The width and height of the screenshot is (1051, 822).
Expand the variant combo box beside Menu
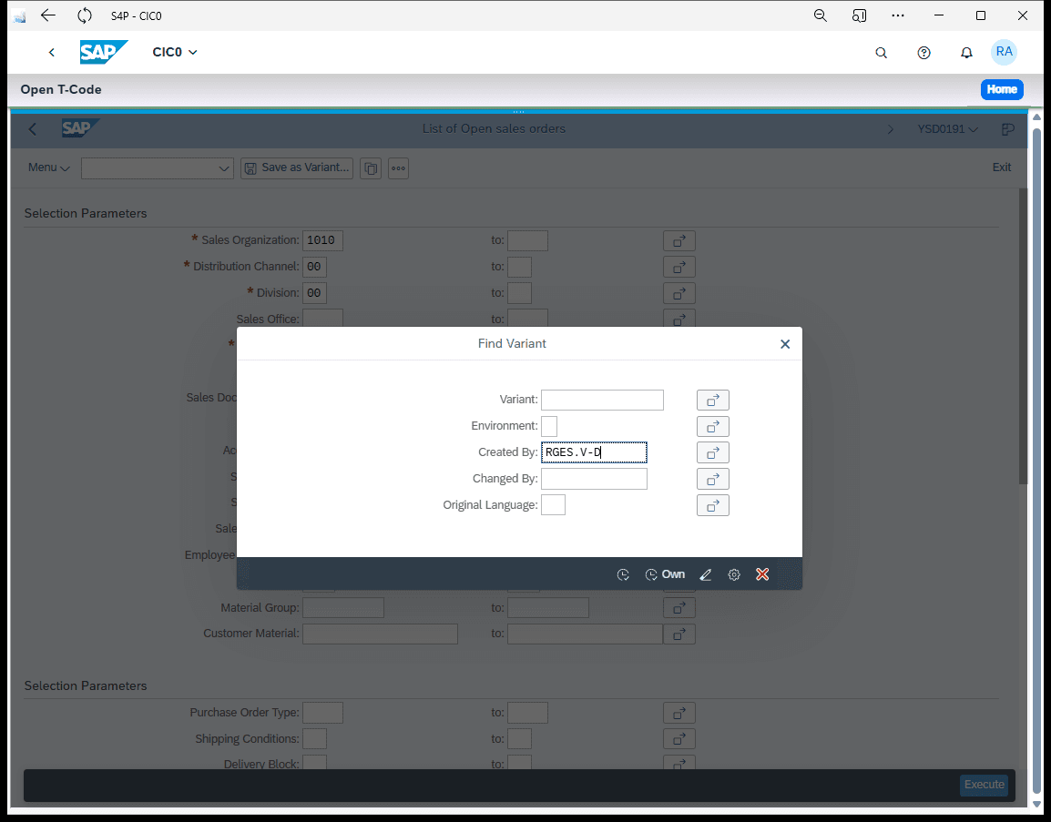224,168
